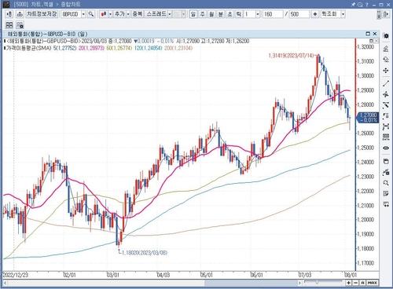Click the grid layout icon under toolbar
The image size is (393, 289).
click(9, 25)
